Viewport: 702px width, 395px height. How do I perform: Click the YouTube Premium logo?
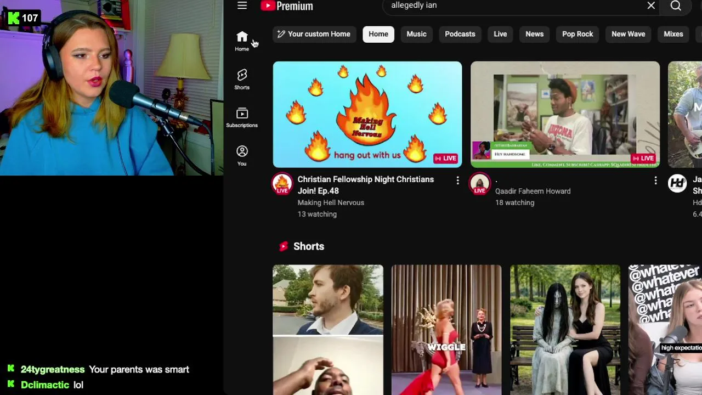tap(287, 6)
